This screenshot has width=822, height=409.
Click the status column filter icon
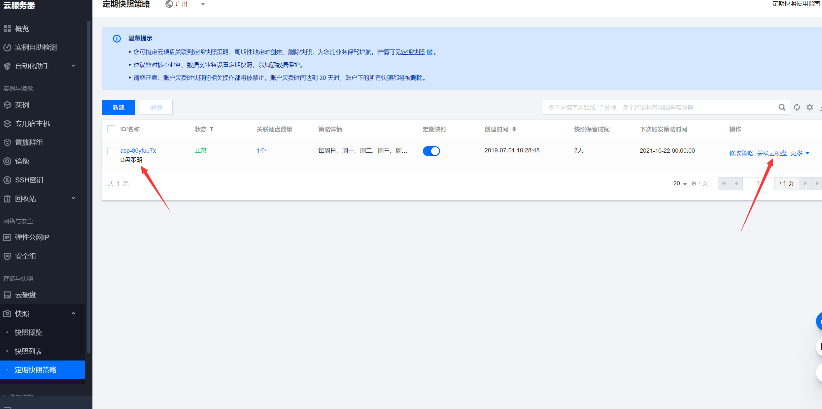[212, 129]
